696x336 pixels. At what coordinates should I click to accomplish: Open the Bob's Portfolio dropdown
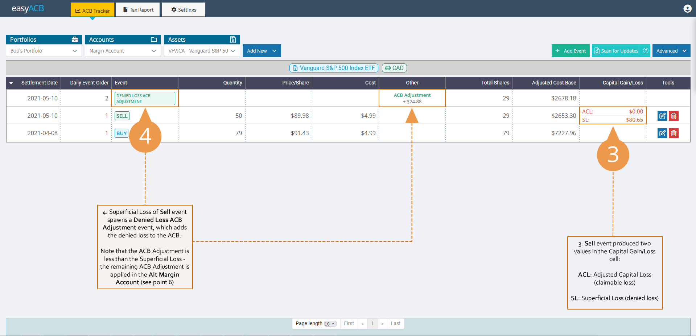coord(43,50)
